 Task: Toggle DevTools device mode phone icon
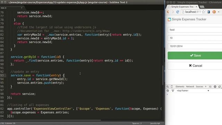coord(172,86)
